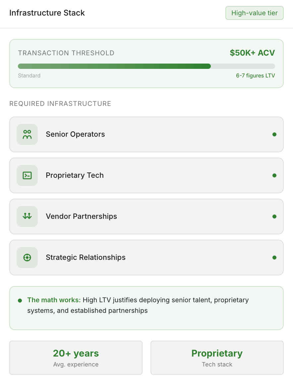
Task: Click the Senior Operators people icon
Action: coord(27,134)
